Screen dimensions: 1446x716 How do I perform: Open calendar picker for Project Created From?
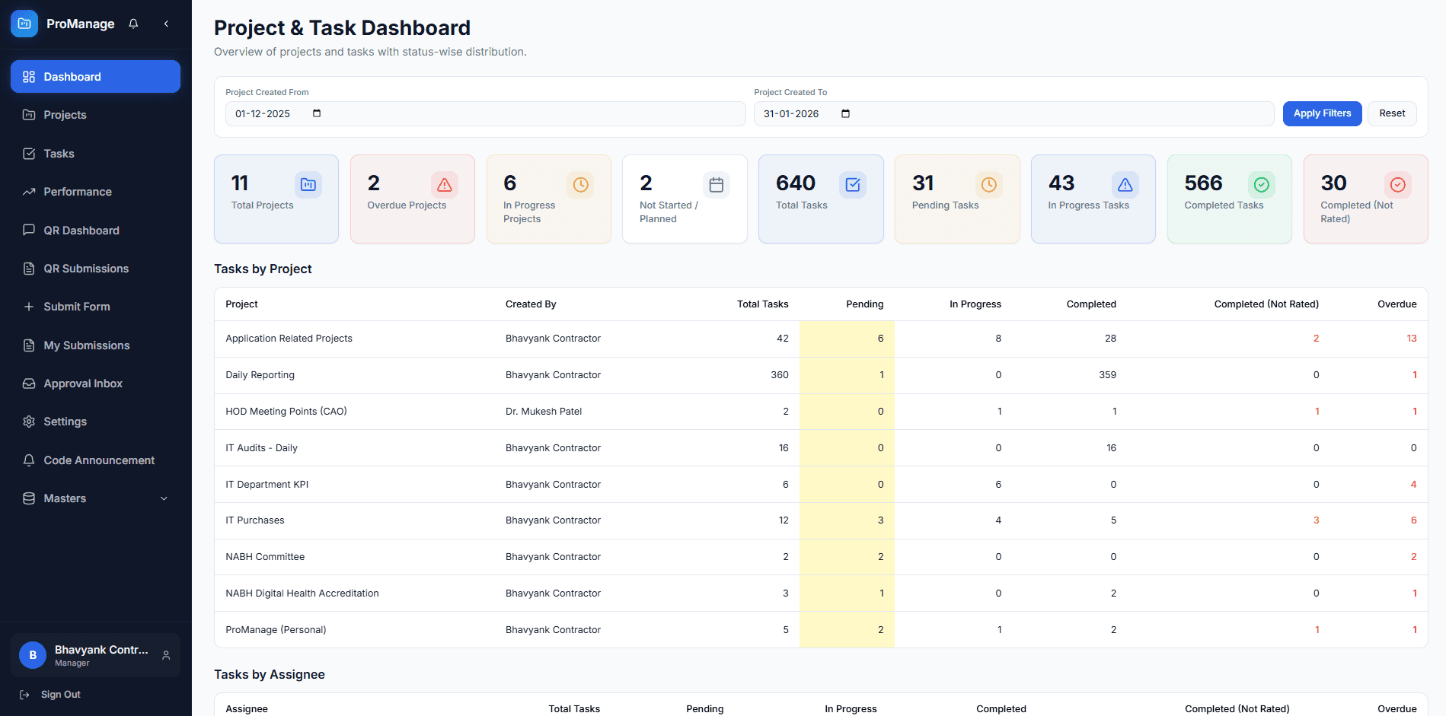[317, 113]
